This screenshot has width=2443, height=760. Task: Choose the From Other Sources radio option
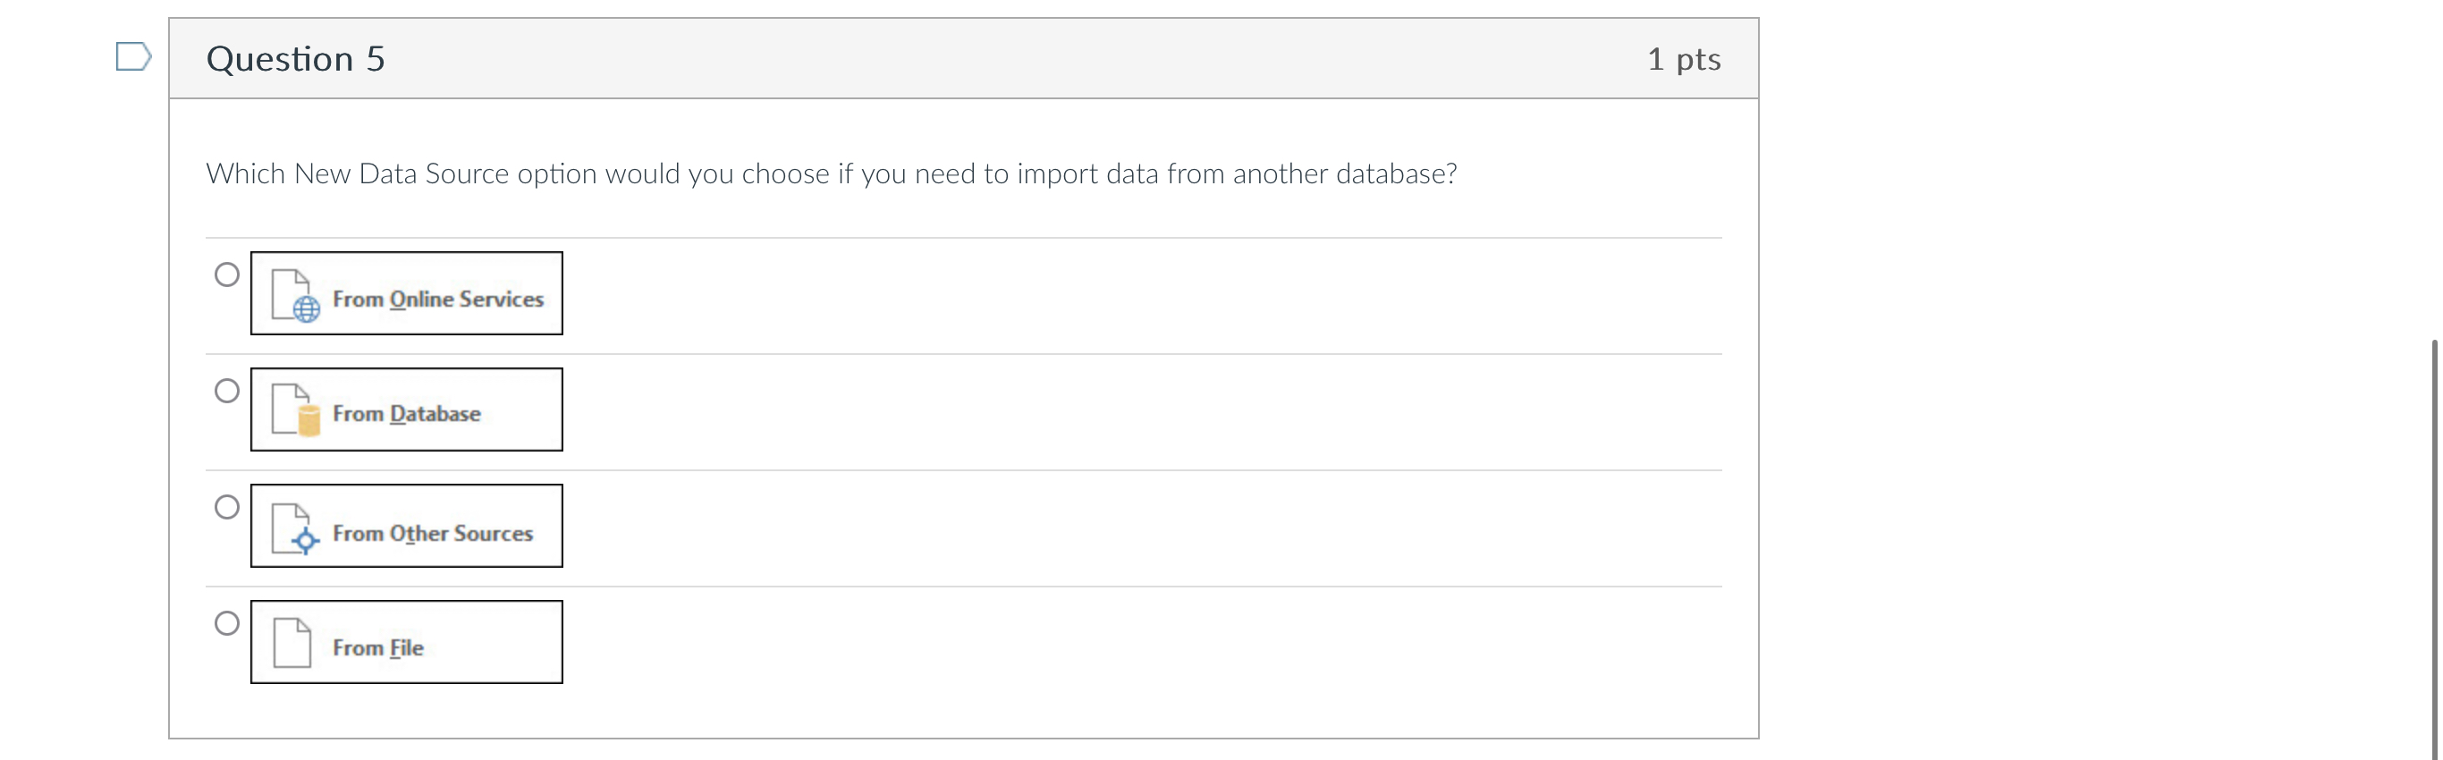(226, 508)
